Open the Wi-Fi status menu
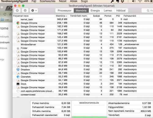Screen dimensions: 153x118 click(140, 1)
